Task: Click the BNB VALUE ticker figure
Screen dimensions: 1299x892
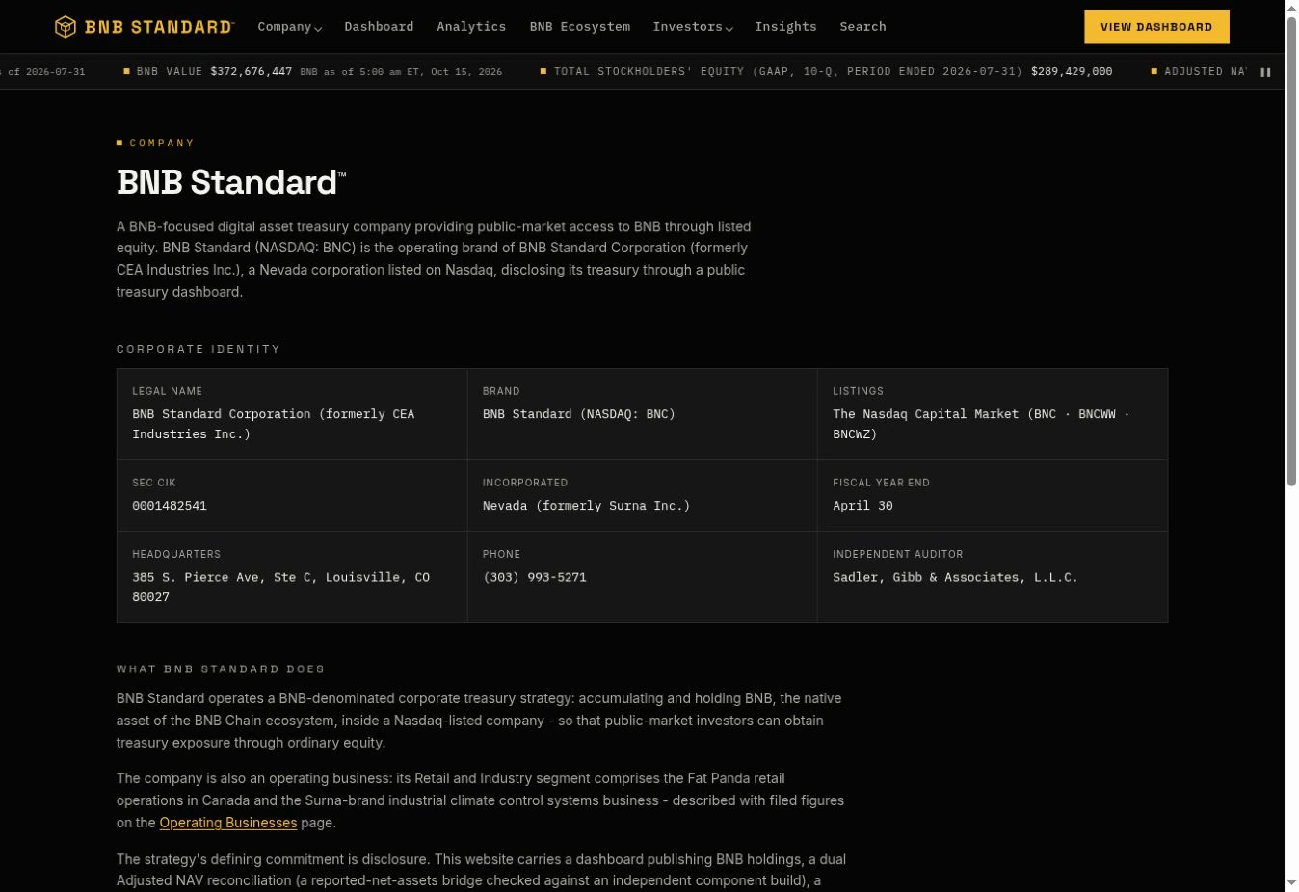Action: (251, 72)
